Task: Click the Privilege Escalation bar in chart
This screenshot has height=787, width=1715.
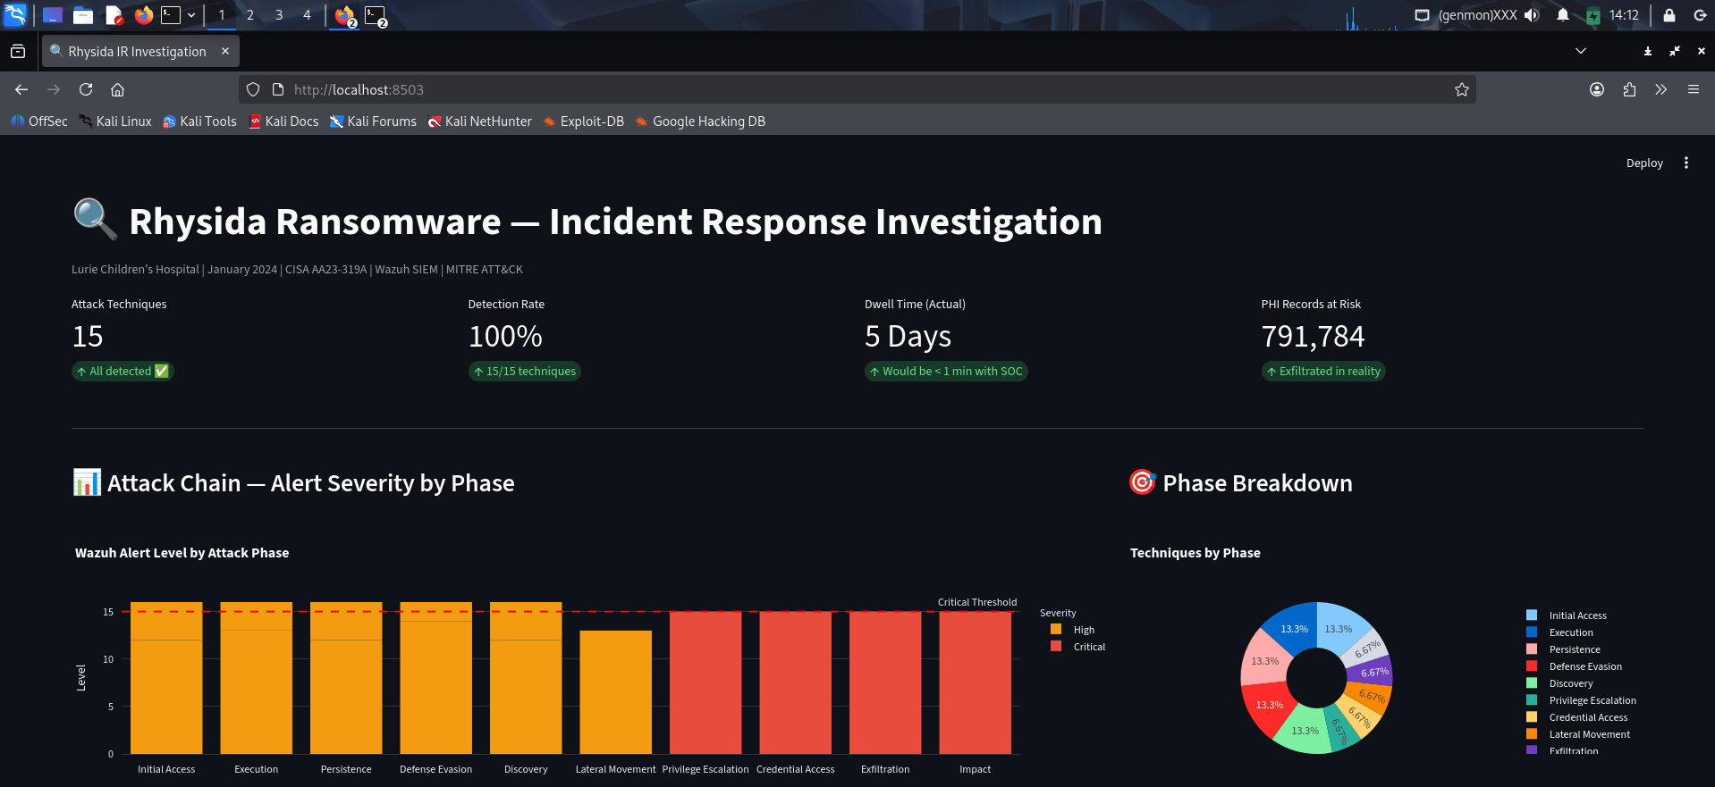Action: pos(705,682)
